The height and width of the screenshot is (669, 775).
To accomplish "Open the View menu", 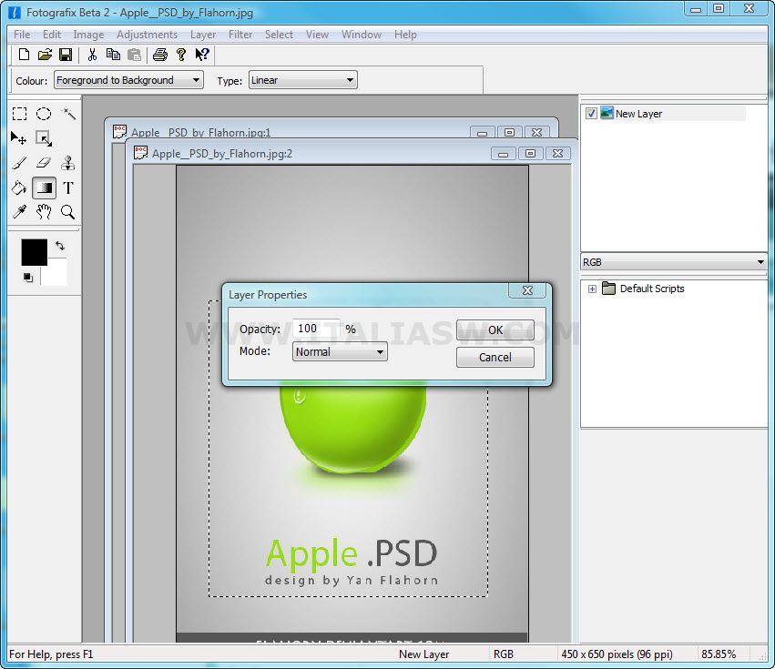I will pyautogui.click(x=317, y=35).
